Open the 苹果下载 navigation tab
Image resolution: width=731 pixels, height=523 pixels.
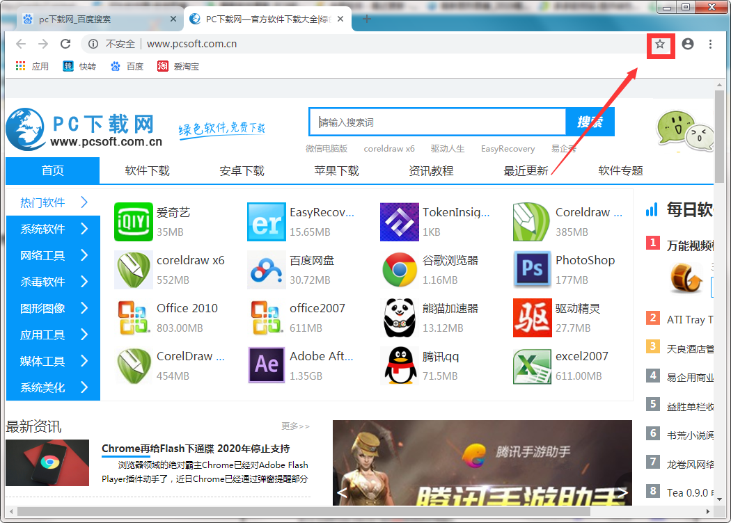click(336, 171)
